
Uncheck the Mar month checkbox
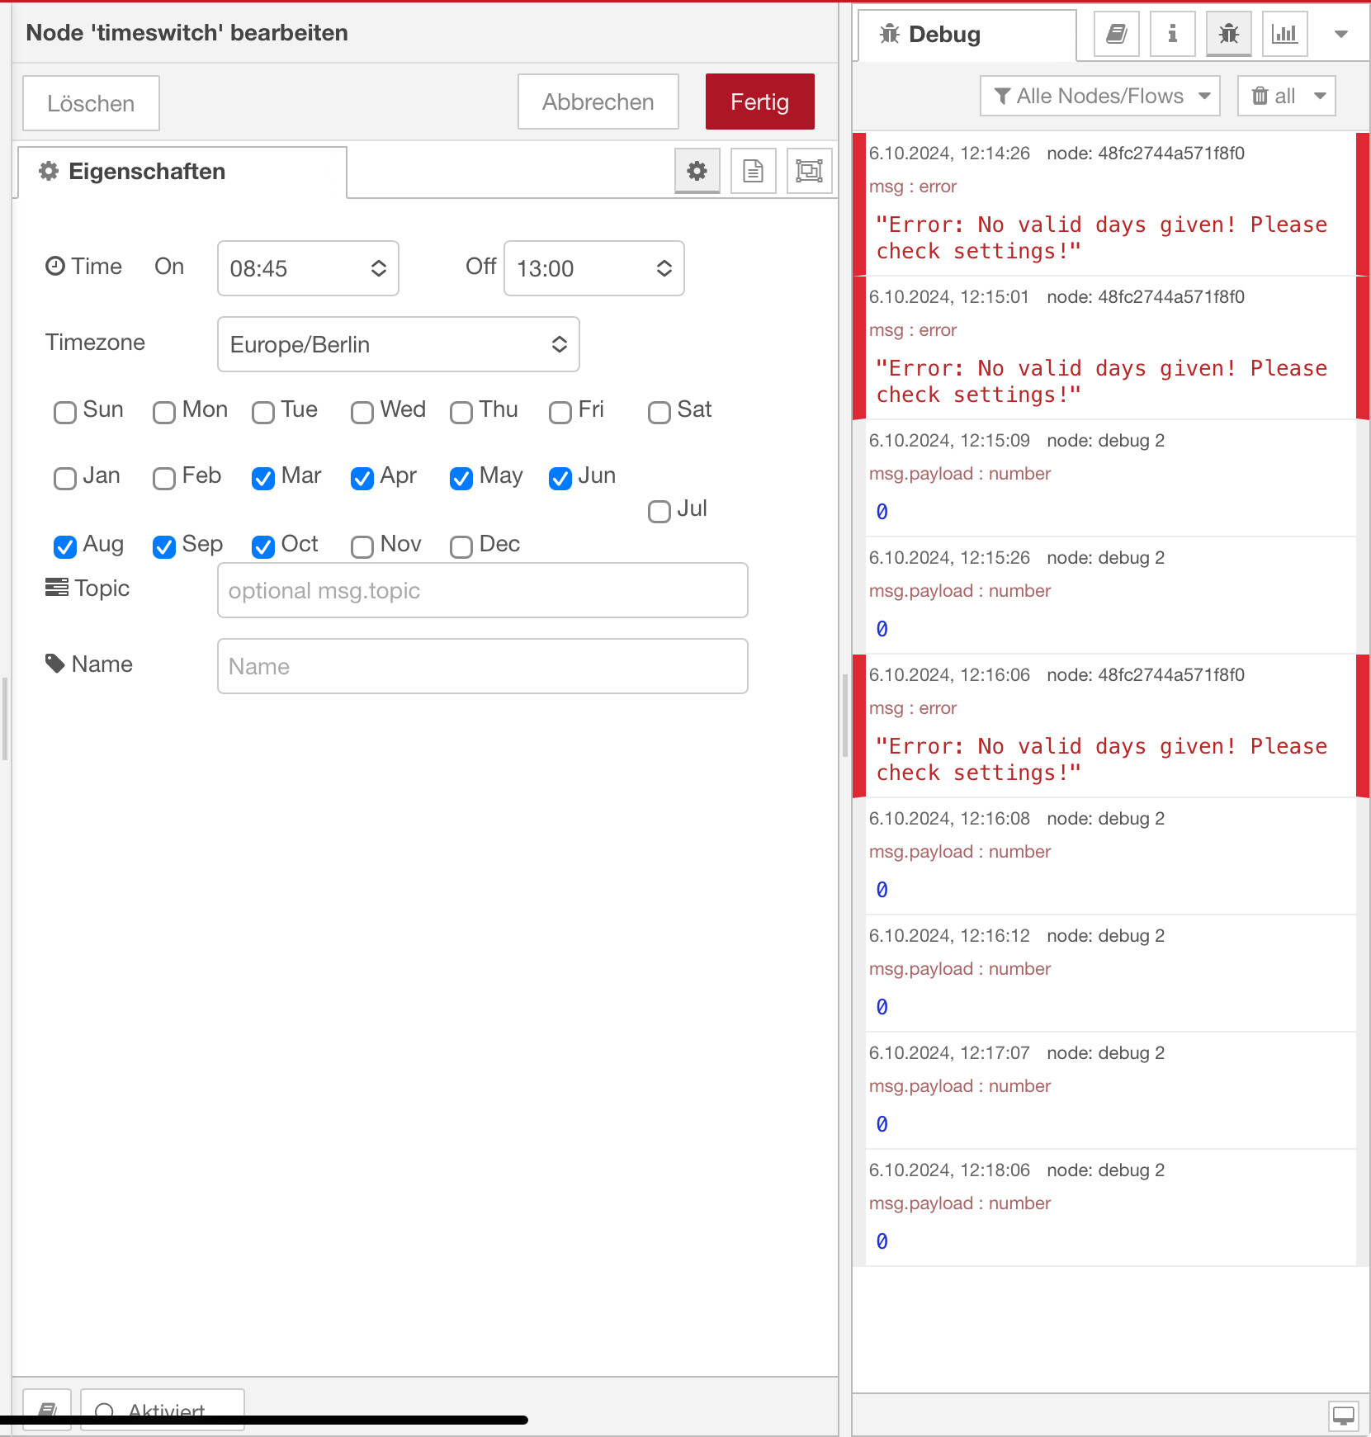[262, 478]
